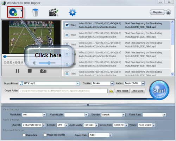The image size is (176, 141).
Task: Click Output:BLIND_SIDE_Title1.mp3 text
Action: (140, 27)
